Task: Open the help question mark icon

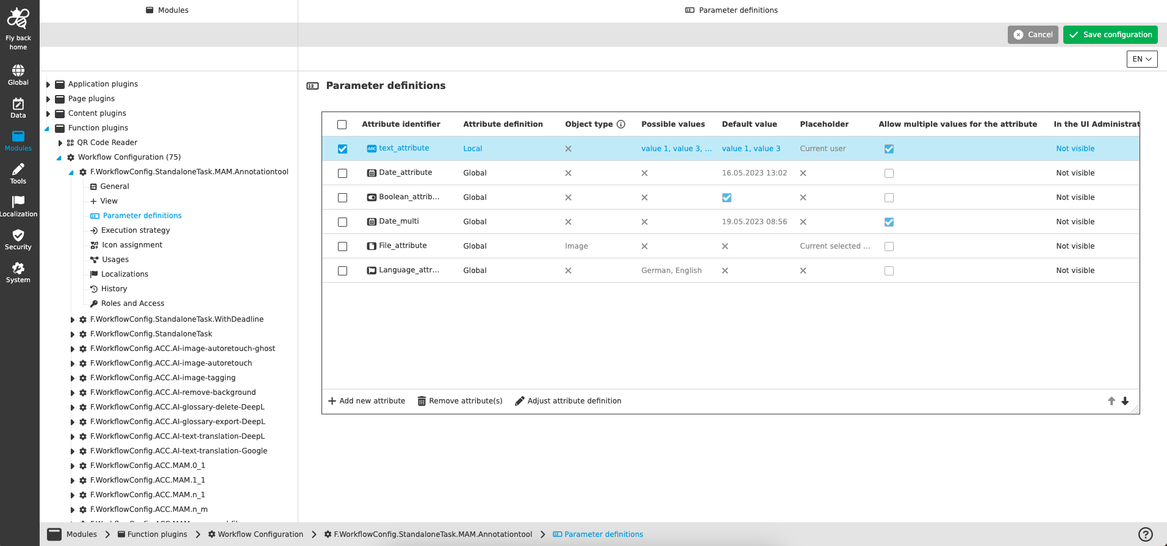Action: tap(1146, 534)
